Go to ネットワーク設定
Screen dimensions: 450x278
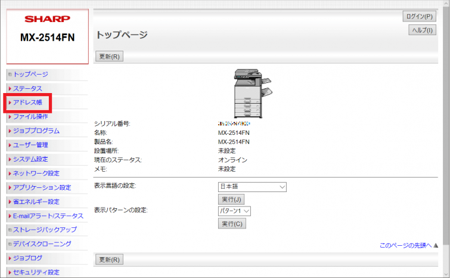coord(36,173)
